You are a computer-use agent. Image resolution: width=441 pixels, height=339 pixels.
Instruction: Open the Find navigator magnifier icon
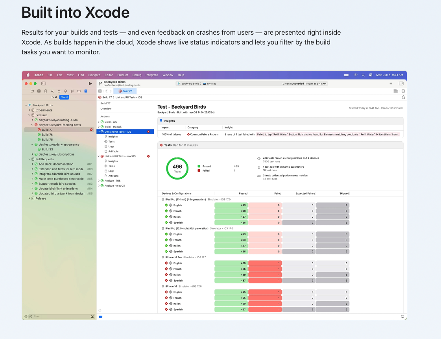(52, 91)
